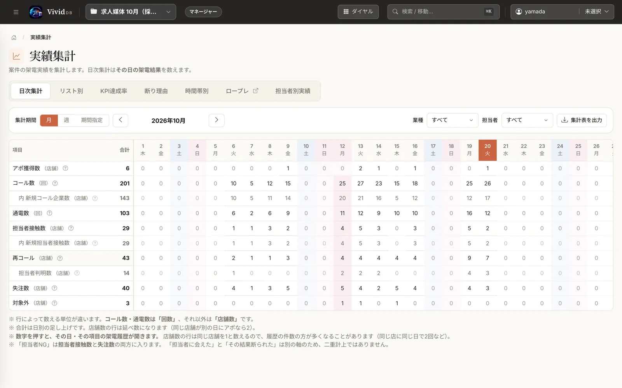Viewport: 622px width, 388px height.
Task: Open the ダイヤル button
Action: click(x=358, y=12)
